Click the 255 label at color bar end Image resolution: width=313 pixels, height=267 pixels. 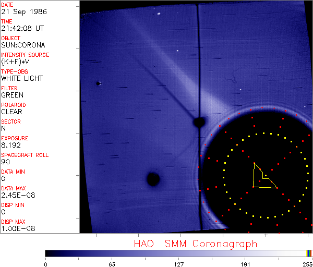306,263
